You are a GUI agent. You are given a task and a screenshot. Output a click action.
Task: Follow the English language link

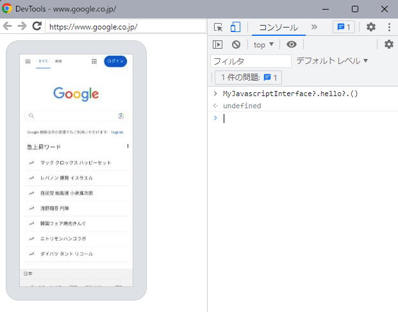tap(117, 132)
